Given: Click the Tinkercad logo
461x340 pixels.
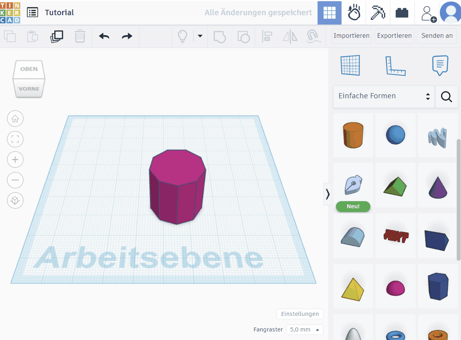Looking at the screenshot, I should point(10,12).
